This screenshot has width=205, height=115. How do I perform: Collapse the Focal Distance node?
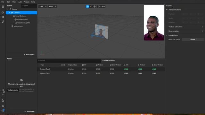coord(11,16)
